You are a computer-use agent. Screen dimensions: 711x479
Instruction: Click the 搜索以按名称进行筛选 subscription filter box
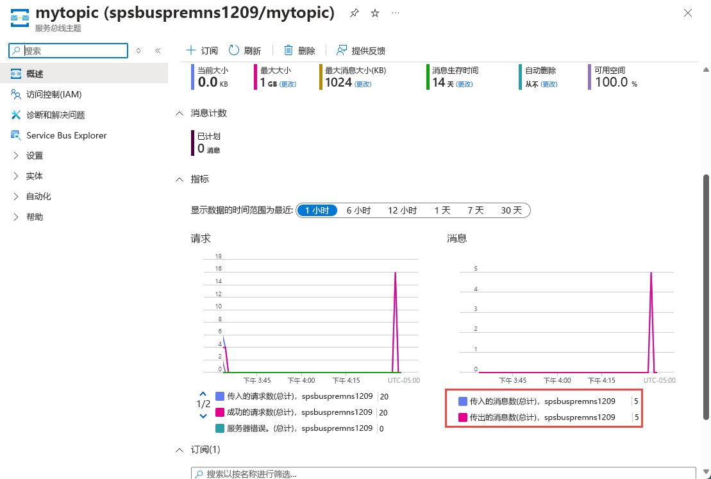tap(444, 474)
